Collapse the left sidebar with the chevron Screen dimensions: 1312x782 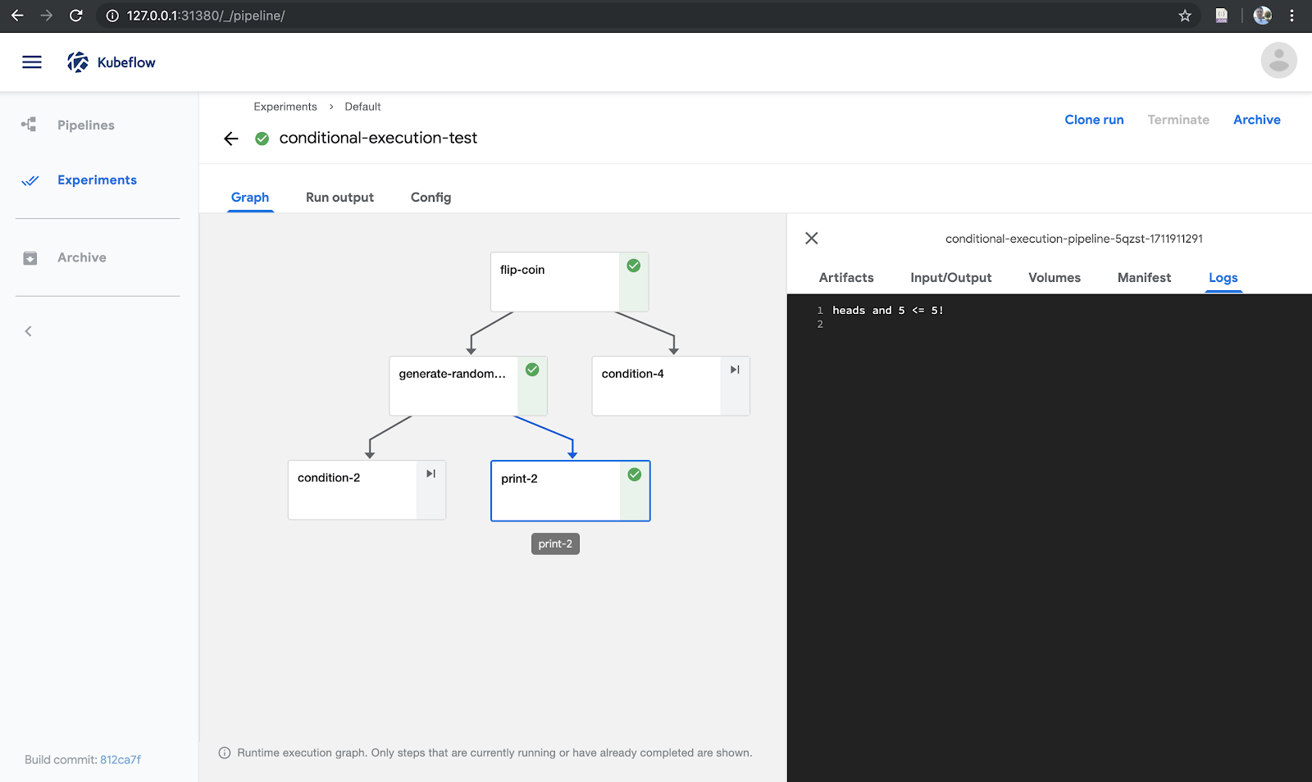point(29,331)
